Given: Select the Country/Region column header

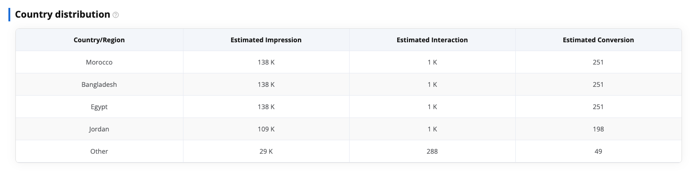Looking at the screenshot, I should (x=99, y=40).
